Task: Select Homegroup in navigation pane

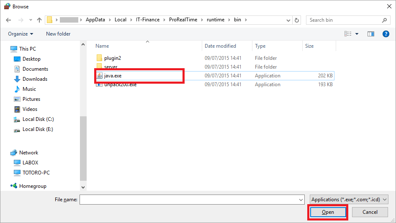Action: (33, 186)
